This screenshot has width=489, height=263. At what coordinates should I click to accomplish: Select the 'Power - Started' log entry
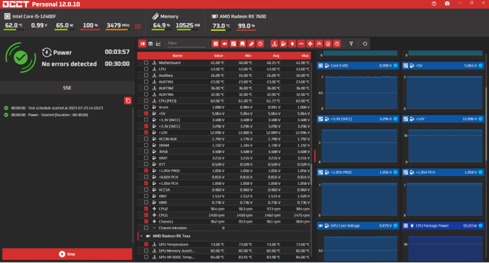[x=57, y=115]
